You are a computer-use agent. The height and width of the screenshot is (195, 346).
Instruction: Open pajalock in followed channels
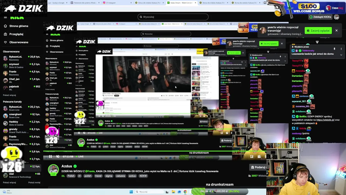[21, 88]
